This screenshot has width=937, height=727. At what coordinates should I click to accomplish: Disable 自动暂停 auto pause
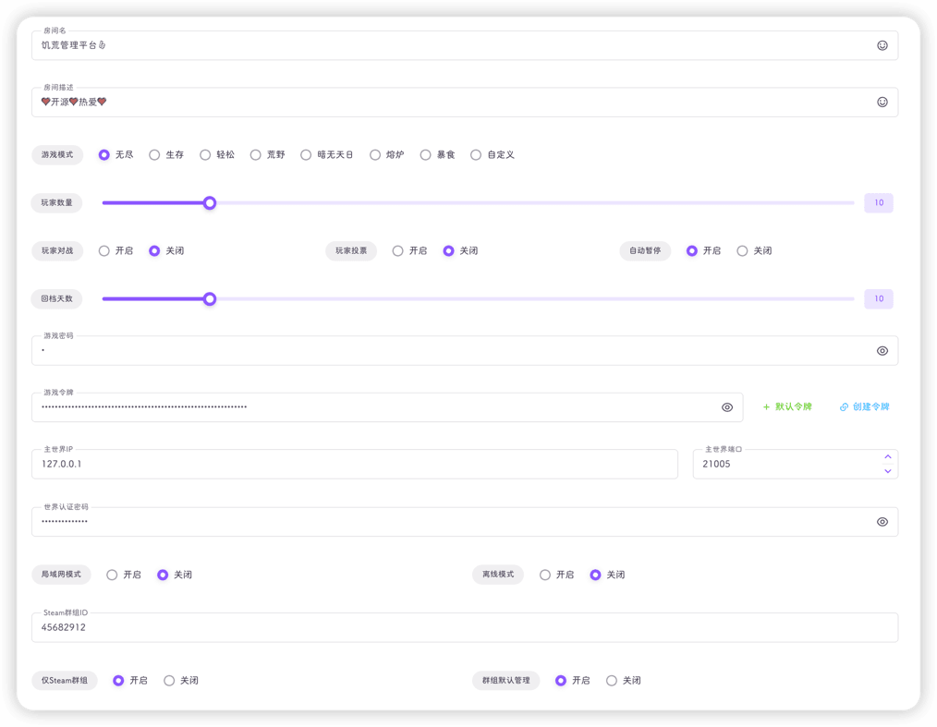coord(742,251)
